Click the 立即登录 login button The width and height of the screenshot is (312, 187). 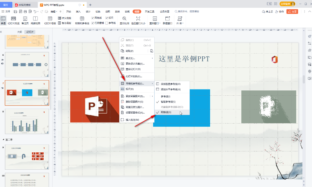coord(287,4)
